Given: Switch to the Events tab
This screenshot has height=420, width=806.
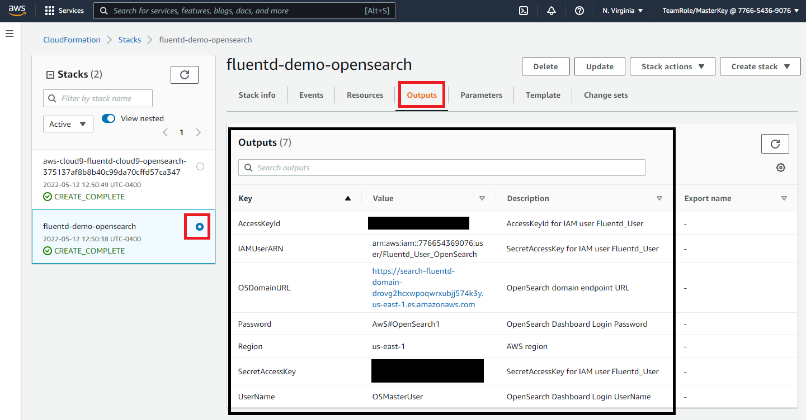Looking at the screenshot, I should point(311,95).
